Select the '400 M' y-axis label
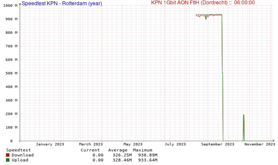Image resolution: width=278 pixels, height=165 pixels. click(11, 87)
